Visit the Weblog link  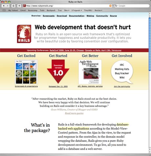[x=90, y=16]
